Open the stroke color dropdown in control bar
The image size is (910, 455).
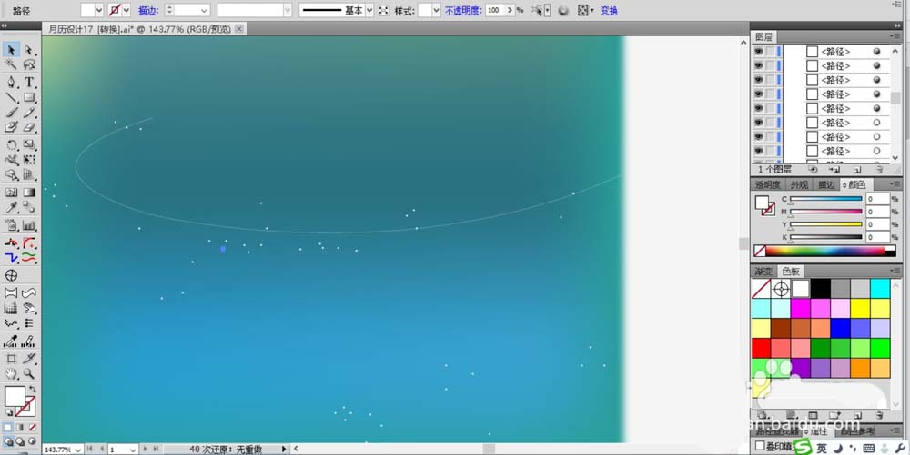[126, 10]
